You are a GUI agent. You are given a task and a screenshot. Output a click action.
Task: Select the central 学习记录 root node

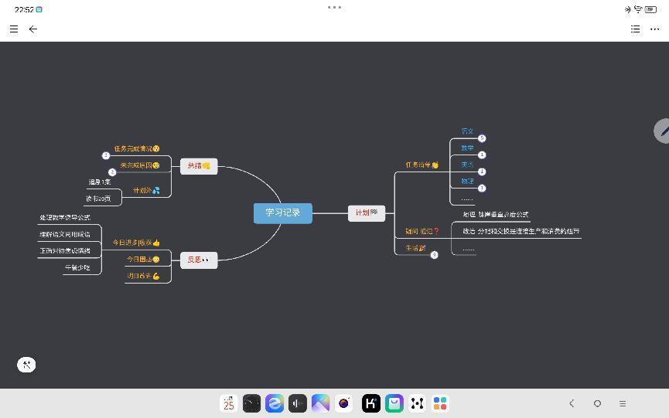(x=282, y=212)
